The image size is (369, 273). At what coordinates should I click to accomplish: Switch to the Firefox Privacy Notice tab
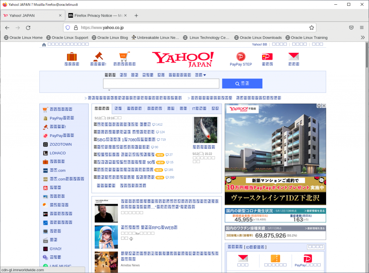(x=97, y=15)
